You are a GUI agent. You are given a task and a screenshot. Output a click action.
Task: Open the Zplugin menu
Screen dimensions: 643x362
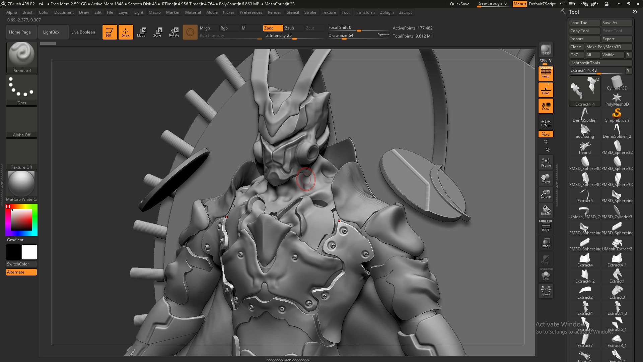point(386,12)
